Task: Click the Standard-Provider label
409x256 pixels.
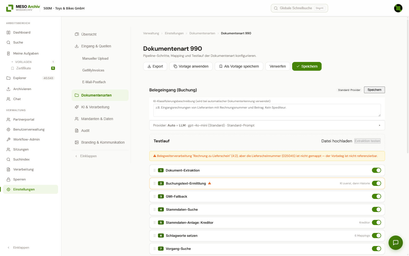Action: pyautogui.click(x=349, y=90)
